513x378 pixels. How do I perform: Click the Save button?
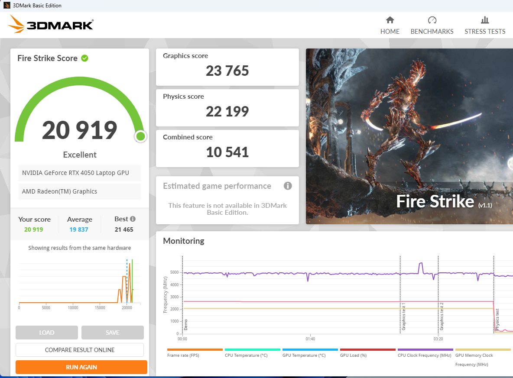click(113, 333)
